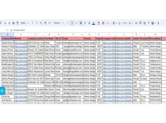Open the text color picker
The image size is (166, 123).
(93, 23)
